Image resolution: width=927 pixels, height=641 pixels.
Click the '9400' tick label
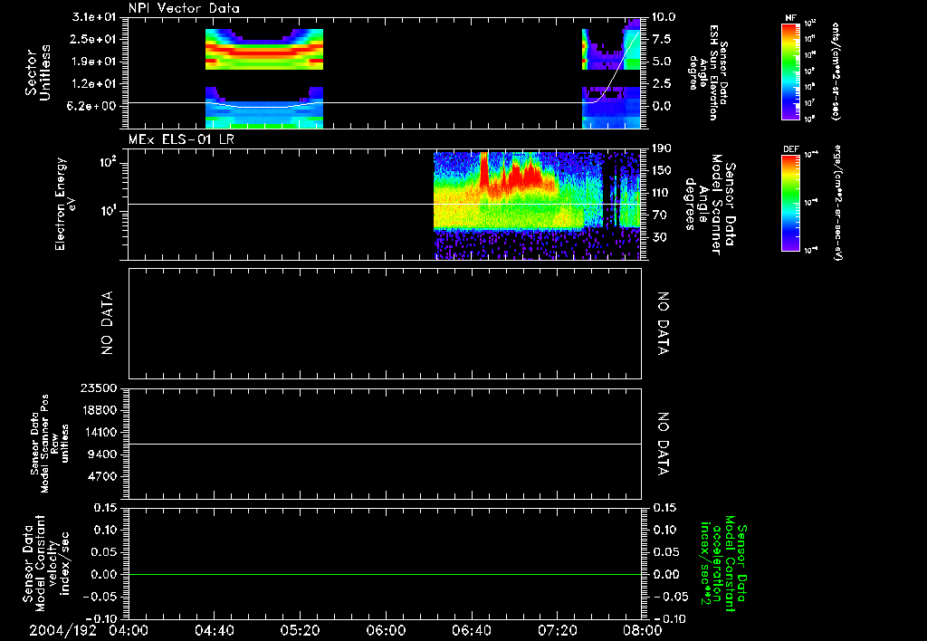[103, 454]
